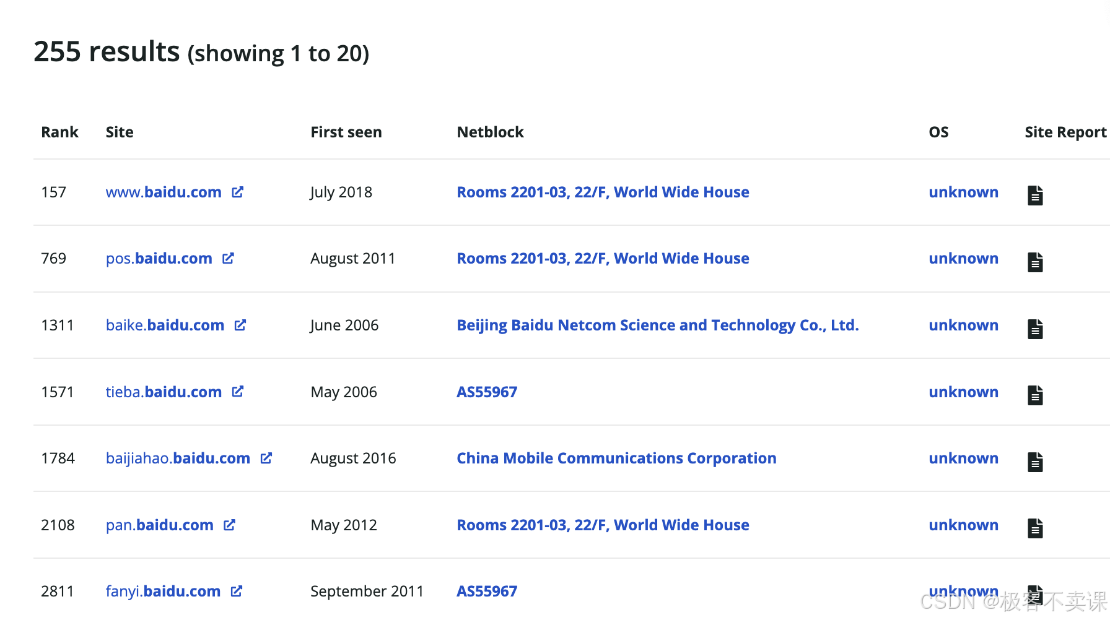Select rank value 1784
Viewport: 1110px width, 620px height.
tap(58, 459)
